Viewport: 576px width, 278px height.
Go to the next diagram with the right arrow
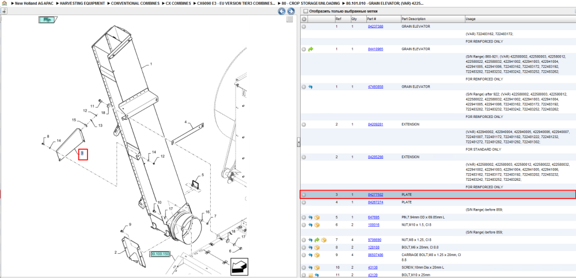click(290, 12)
